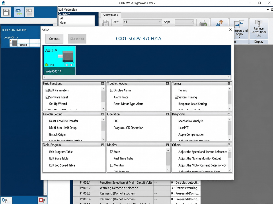This screenshot has width=273, height=204.
Task: Click the Compare and Apply icon
Action: pyautogui.click(x=239, y=24)
